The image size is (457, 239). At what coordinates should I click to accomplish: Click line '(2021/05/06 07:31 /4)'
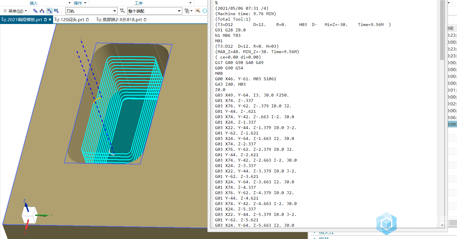click(x=242, y=8)
